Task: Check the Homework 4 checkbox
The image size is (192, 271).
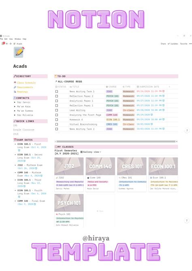Action: [57, 119]
